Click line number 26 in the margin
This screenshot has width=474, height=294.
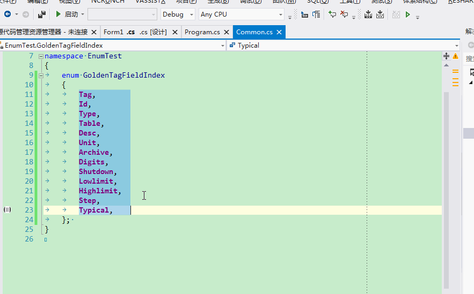coord(29,239)
